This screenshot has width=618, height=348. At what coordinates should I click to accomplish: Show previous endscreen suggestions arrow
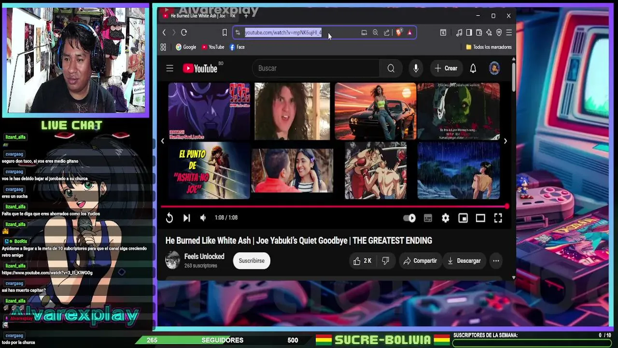163,141
